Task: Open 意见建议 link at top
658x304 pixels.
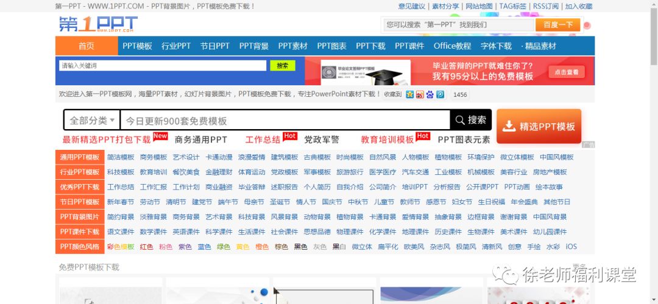Action: point(412,6)
